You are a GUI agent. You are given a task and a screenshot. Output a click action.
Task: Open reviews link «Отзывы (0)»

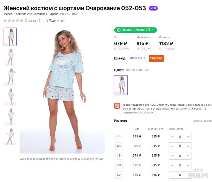(33, 20)
